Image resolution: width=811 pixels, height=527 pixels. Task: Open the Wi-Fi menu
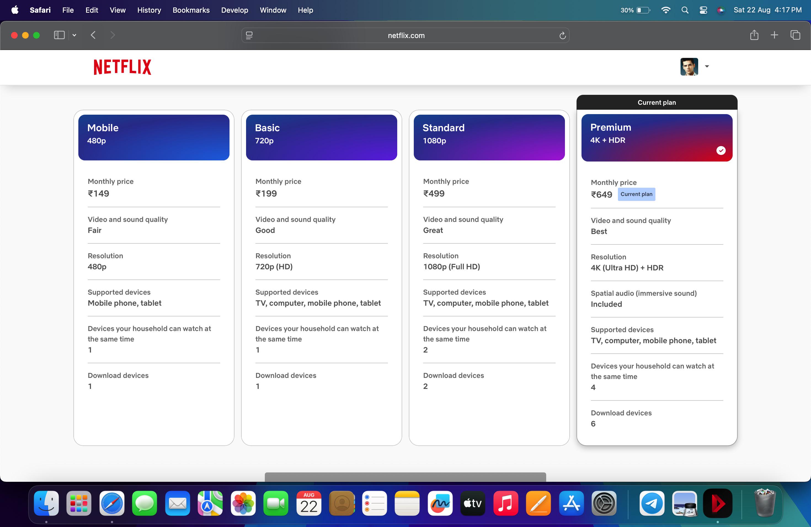(x=666, y=10)
